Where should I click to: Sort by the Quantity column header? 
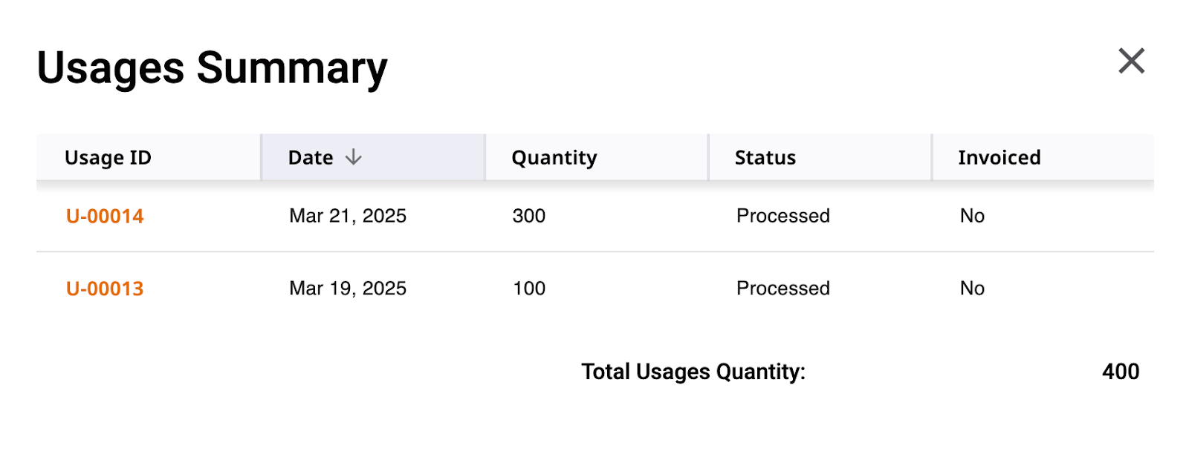(597, 157)
